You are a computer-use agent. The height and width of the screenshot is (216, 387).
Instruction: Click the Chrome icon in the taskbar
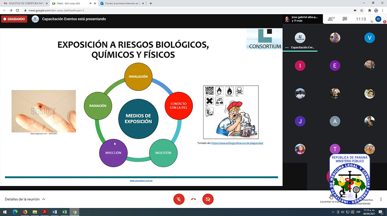[x=74, y=212]
